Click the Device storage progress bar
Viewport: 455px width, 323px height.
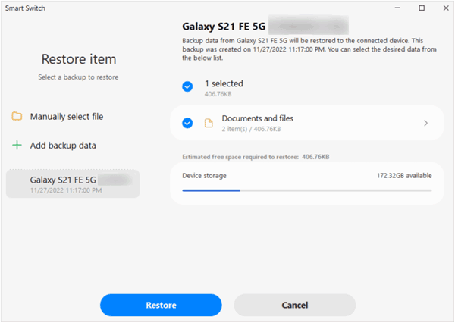click(x=306, y=190)
